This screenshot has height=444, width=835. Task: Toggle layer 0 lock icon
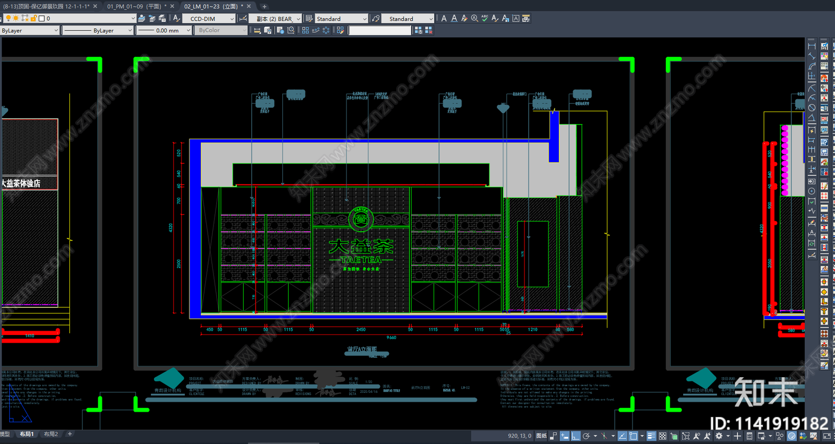[x=33, y=18]
